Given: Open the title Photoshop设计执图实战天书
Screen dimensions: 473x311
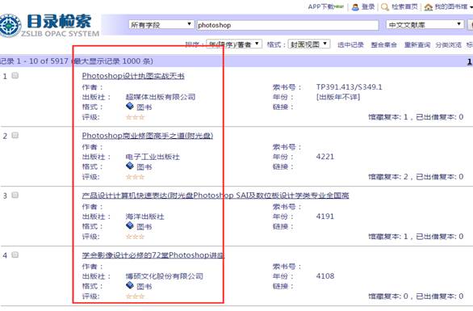Looking at the screenshot, I should click(133, 76).
